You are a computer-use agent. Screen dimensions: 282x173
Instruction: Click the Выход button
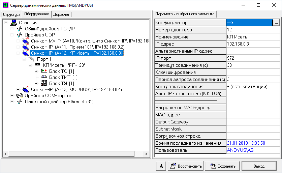point(259,166)
